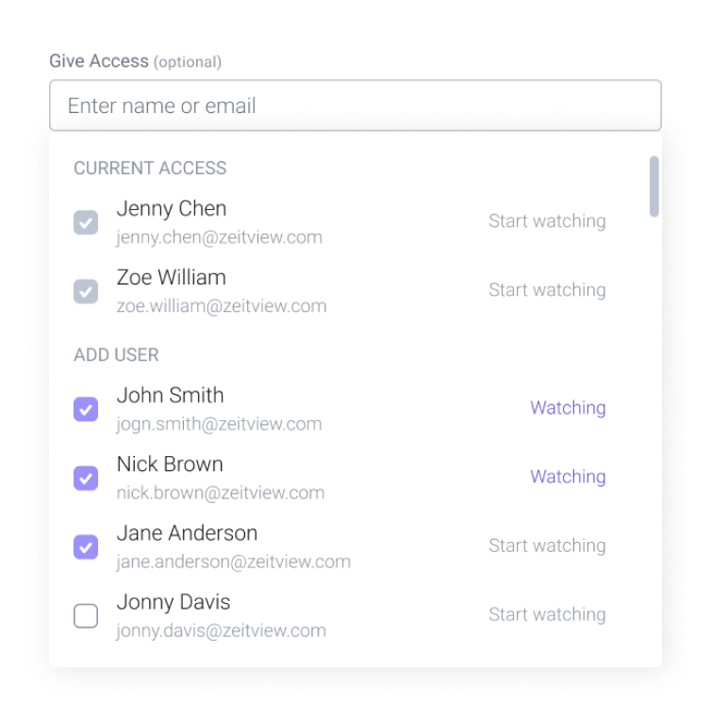Toggle Watching status for John Smith
711x716 pixels.
coord(568,408)
